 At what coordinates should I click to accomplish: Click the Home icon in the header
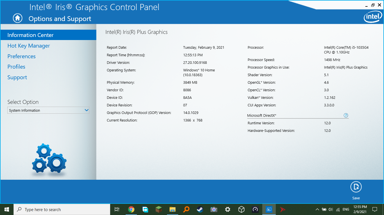17,18
